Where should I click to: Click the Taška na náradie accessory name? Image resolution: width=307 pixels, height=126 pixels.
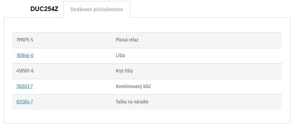[x=132, y=102]
